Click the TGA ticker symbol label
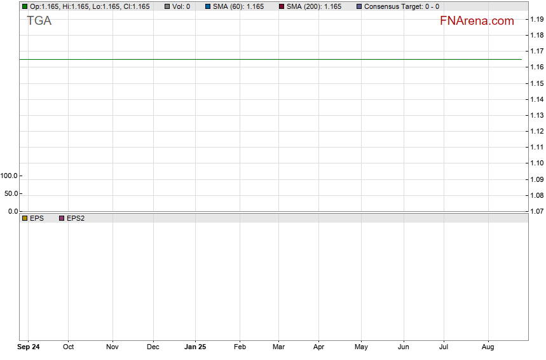 pos(39,21)
